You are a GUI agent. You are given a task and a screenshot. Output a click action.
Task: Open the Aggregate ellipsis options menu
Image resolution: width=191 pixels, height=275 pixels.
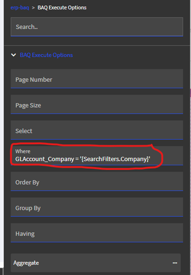coord(175,263)
